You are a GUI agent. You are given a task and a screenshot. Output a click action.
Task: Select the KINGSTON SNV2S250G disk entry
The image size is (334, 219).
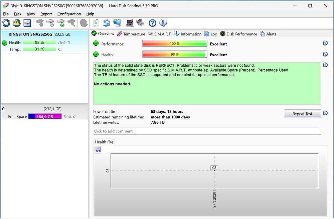tap(44, 41)
